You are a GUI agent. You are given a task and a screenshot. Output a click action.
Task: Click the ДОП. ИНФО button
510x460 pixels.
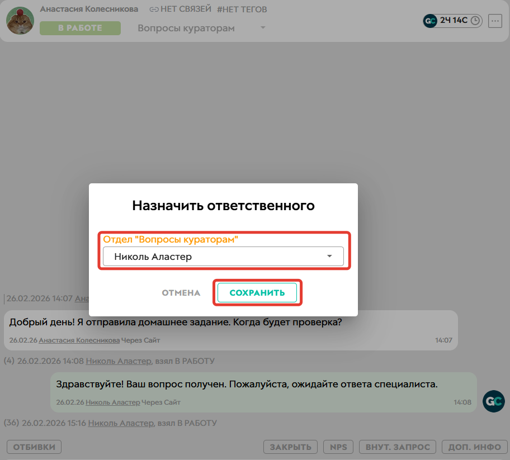tap(475, 447)
